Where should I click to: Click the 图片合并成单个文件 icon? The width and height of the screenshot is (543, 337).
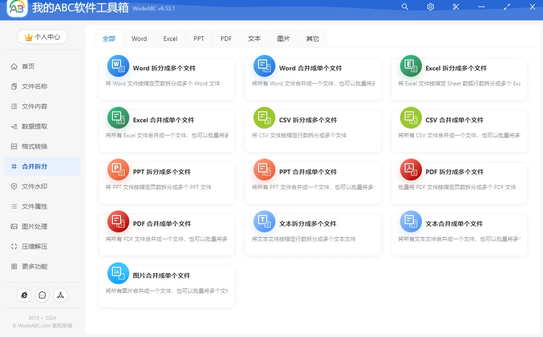pyautogui.click(x=118, y=274)
